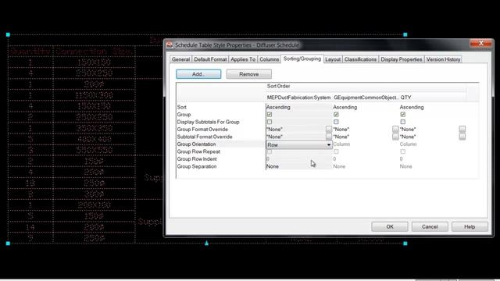This screenshot has height=281, width=500.
Task: Enable Display Subtotals for GEquipmentCommonObject column
Action: pyautogui.click(x=336, y=122)
